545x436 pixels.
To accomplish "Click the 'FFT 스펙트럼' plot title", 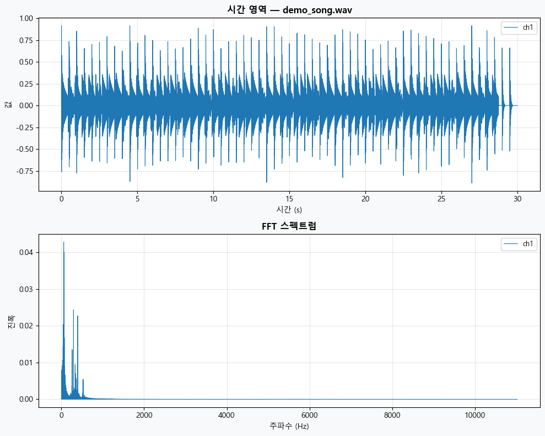I will [x=289, y=226].
